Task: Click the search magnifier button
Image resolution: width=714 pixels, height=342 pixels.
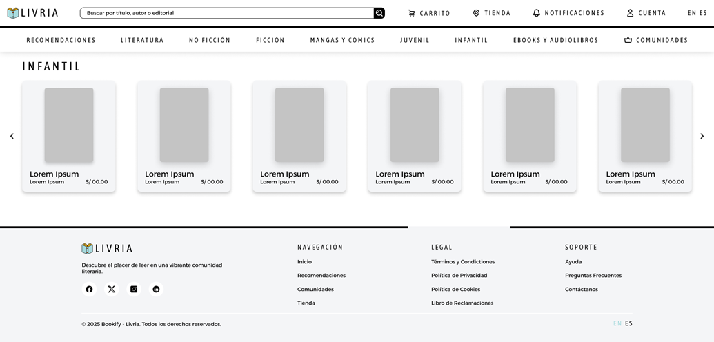Action: 379,13
